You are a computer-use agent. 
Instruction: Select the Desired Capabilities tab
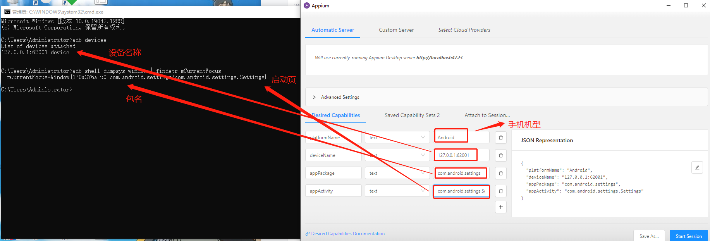[336, 115]
